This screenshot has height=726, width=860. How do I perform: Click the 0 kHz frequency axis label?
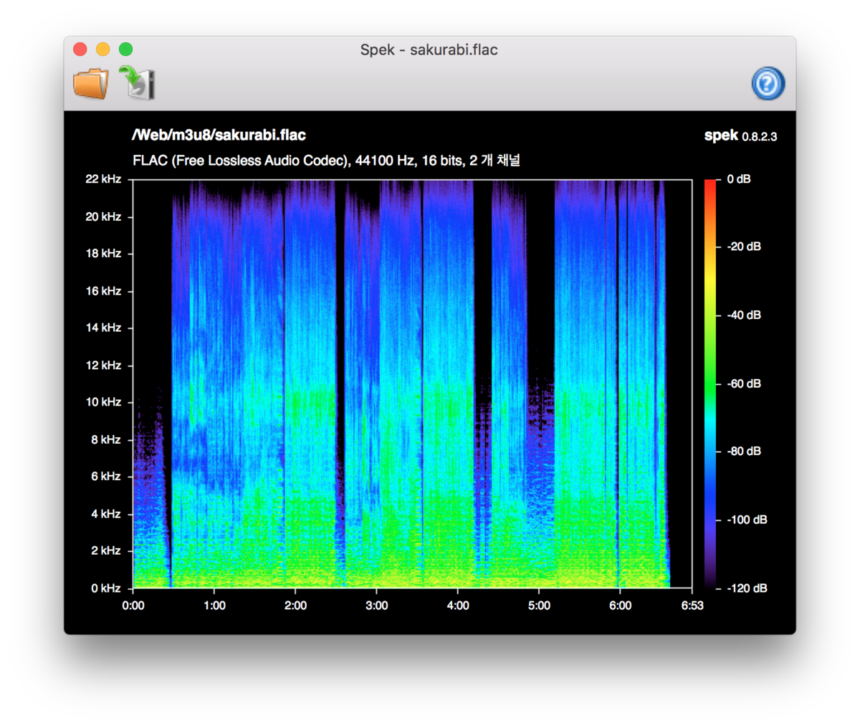pyautogui.click(x=106, y=588)
